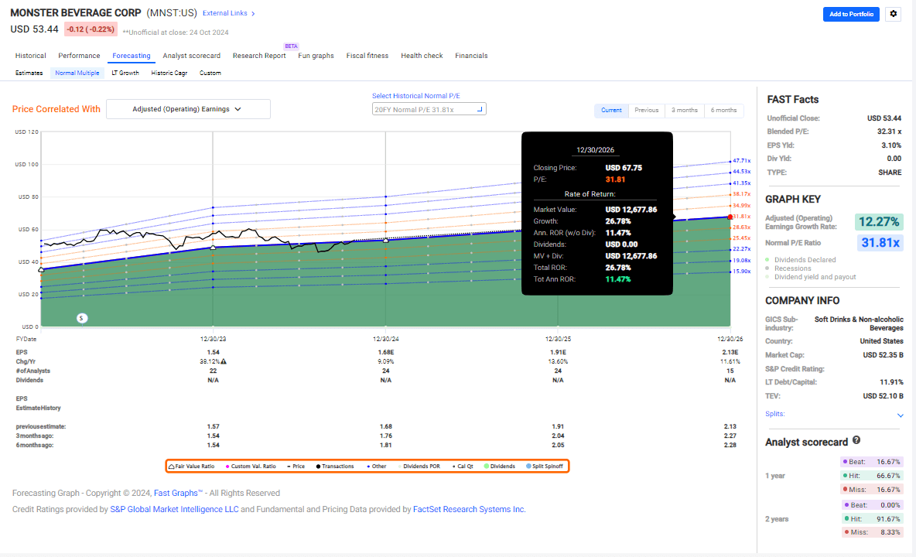
Task: Click the 20FY Normal P/E input field
Action: [428, 108]
